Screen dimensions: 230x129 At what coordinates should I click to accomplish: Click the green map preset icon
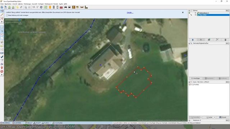(x=46, y=7)
